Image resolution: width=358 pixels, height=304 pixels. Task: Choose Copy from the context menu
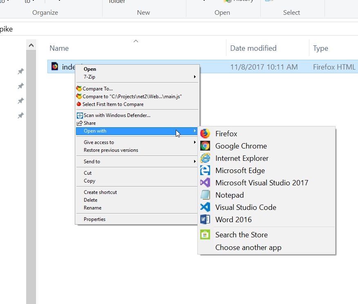137,180
